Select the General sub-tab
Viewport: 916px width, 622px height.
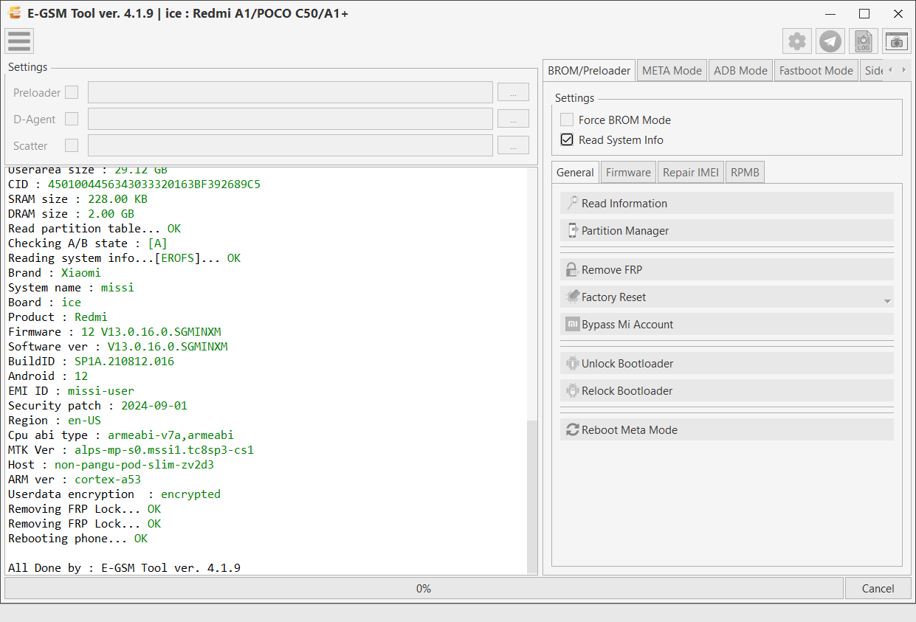575,172
